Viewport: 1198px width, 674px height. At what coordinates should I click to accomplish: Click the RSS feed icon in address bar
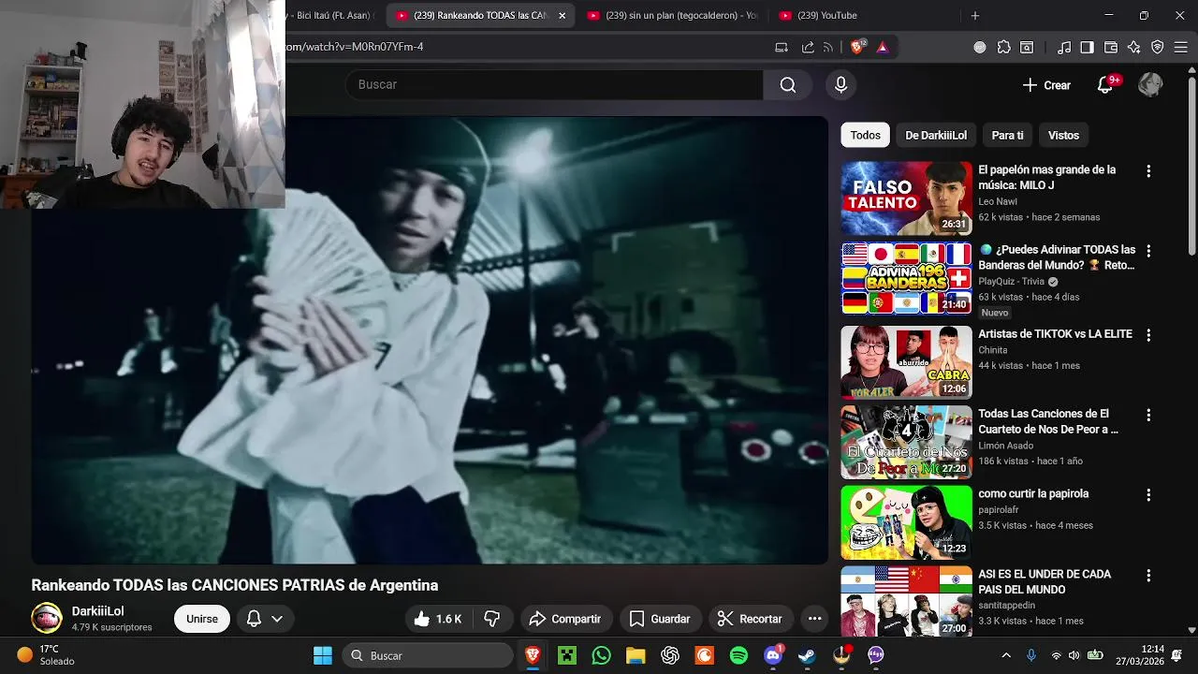(828, 47)
